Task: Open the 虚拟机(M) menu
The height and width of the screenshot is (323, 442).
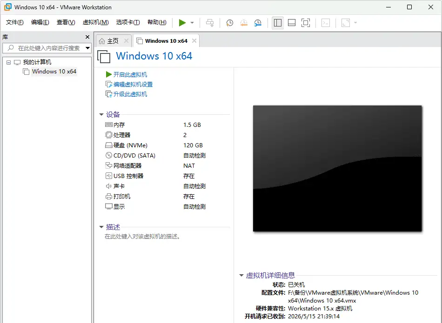Action: pos(95,22)
